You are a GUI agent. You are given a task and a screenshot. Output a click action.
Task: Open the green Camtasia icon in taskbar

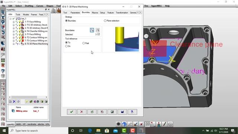click(x=124, y=131)
